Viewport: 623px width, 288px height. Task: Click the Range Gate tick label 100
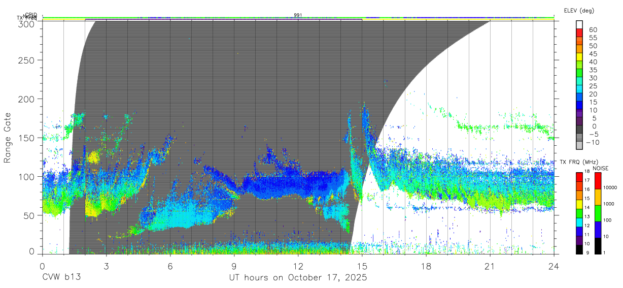[x=27, y=176]
